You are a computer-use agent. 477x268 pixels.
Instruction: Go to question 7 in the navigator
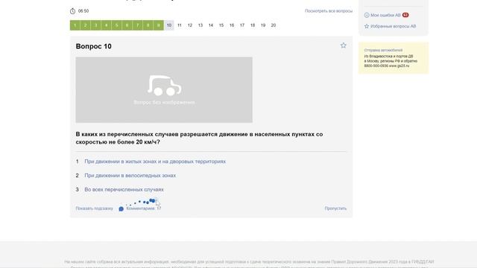coord(137,25)
